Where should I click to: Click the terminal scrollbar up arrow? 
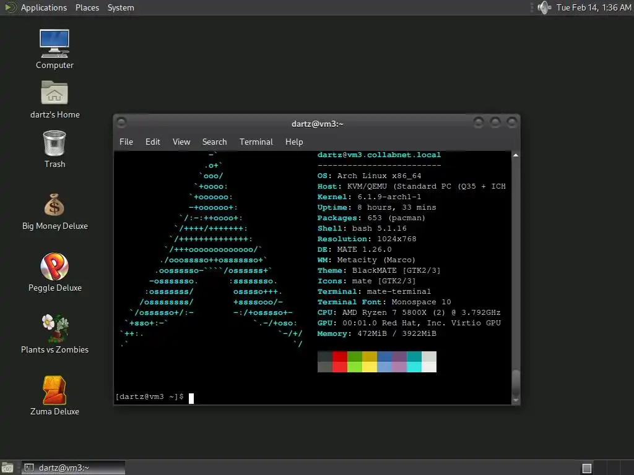click(516, 155)
